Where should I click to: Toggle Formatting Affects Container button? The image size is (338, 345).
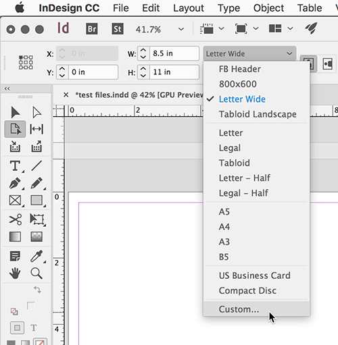(x=17, y=327)
